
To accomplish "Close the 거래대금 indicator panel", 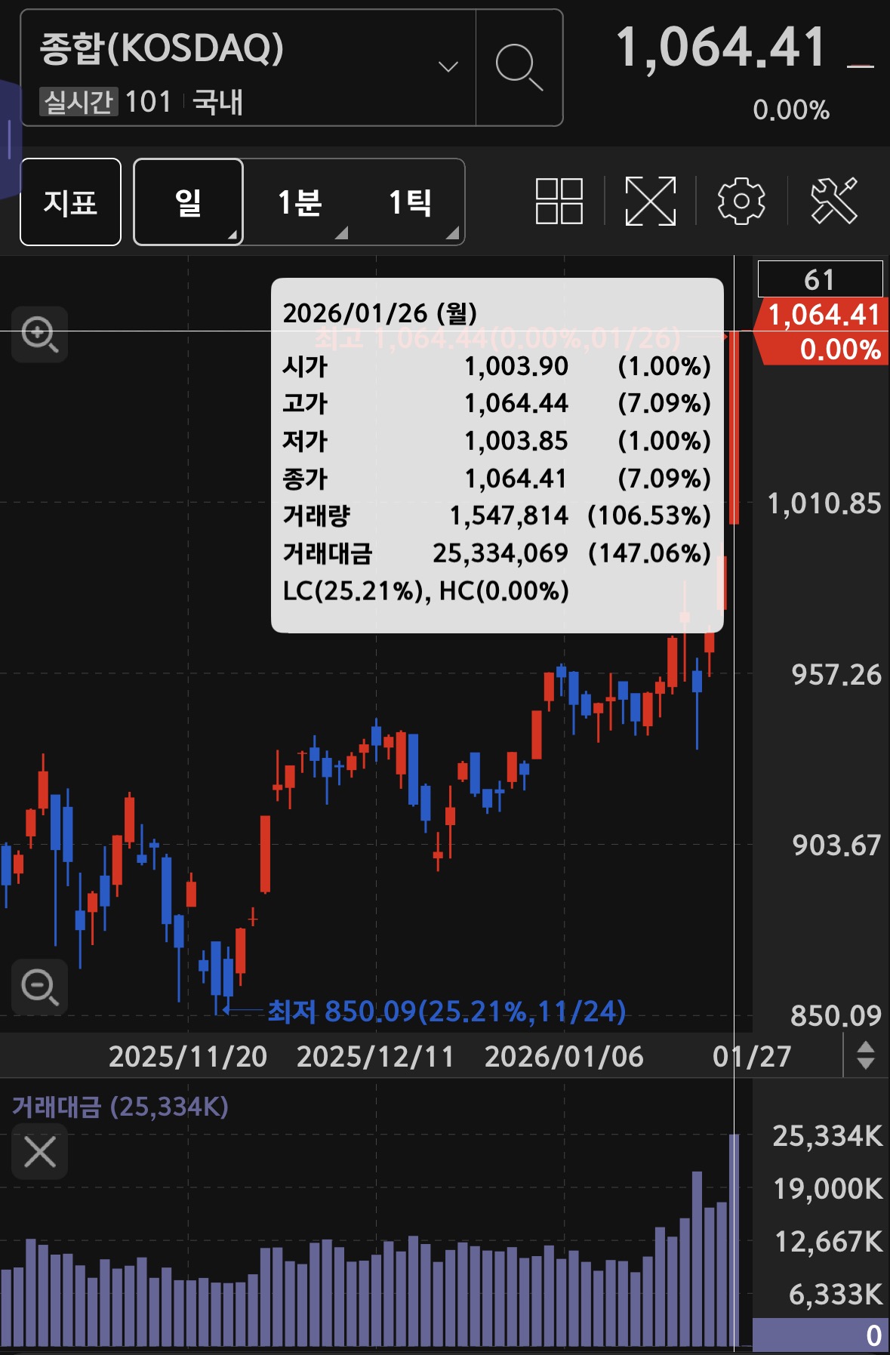I will point(40,1152).
